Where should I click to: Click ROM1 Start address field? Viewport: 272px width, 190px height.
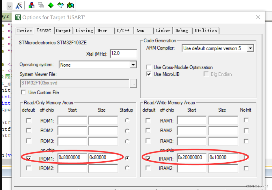pyautogui.click(x=72, y=120)
